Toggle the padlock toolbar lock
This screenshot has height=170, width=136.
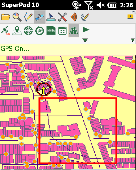[x=131, y=15]
